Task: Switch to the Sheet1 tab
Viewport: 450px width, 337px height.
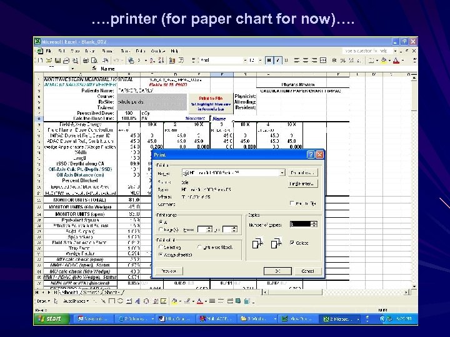Action: tap(70, 292)
